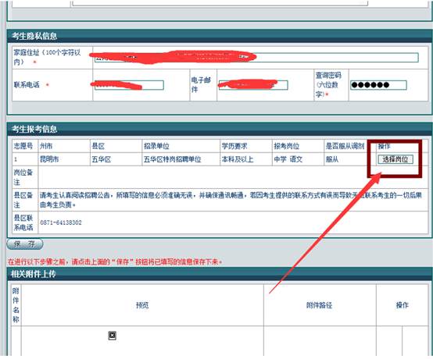Select the 附件路径 column header
Image resolution: width=433 pixels, height=359 pixels.
click(319, 305)
